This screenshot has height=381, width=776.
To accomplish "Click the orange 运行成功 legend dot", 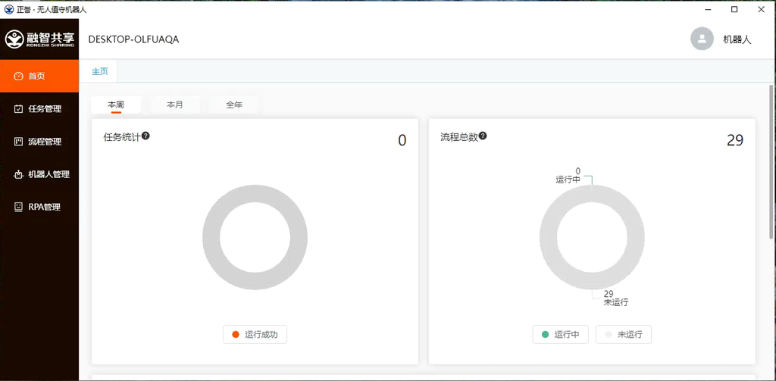I will point(236,335).
